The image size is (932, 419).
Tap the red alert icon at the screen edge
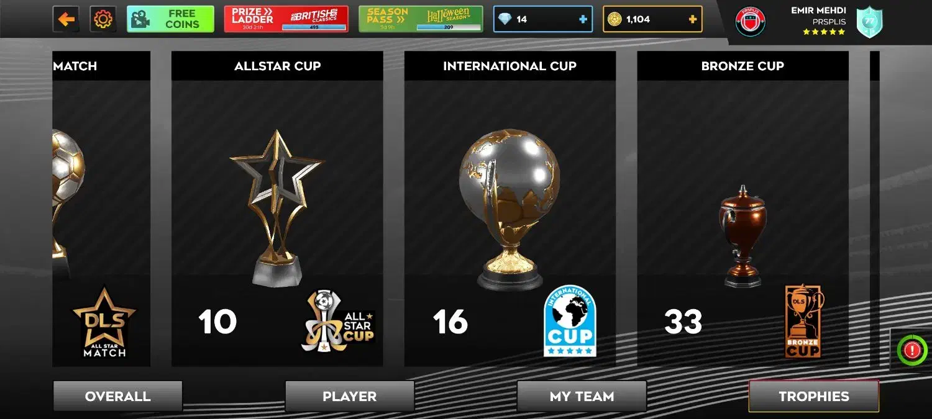click(911, 350)
